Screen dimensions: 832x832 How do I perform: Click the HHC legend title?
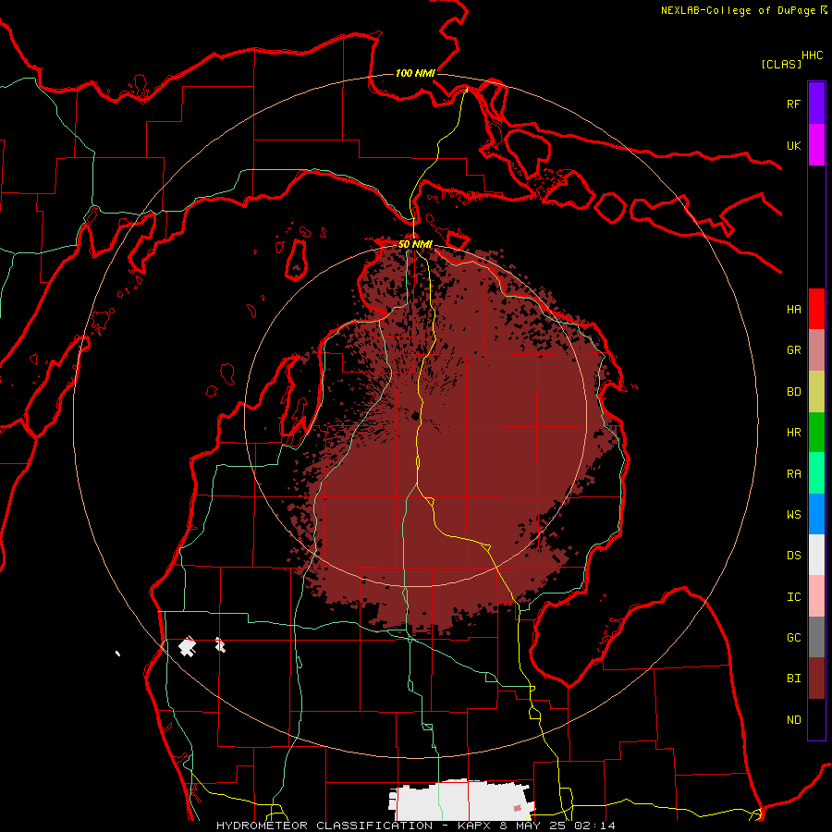pos(813,55)
